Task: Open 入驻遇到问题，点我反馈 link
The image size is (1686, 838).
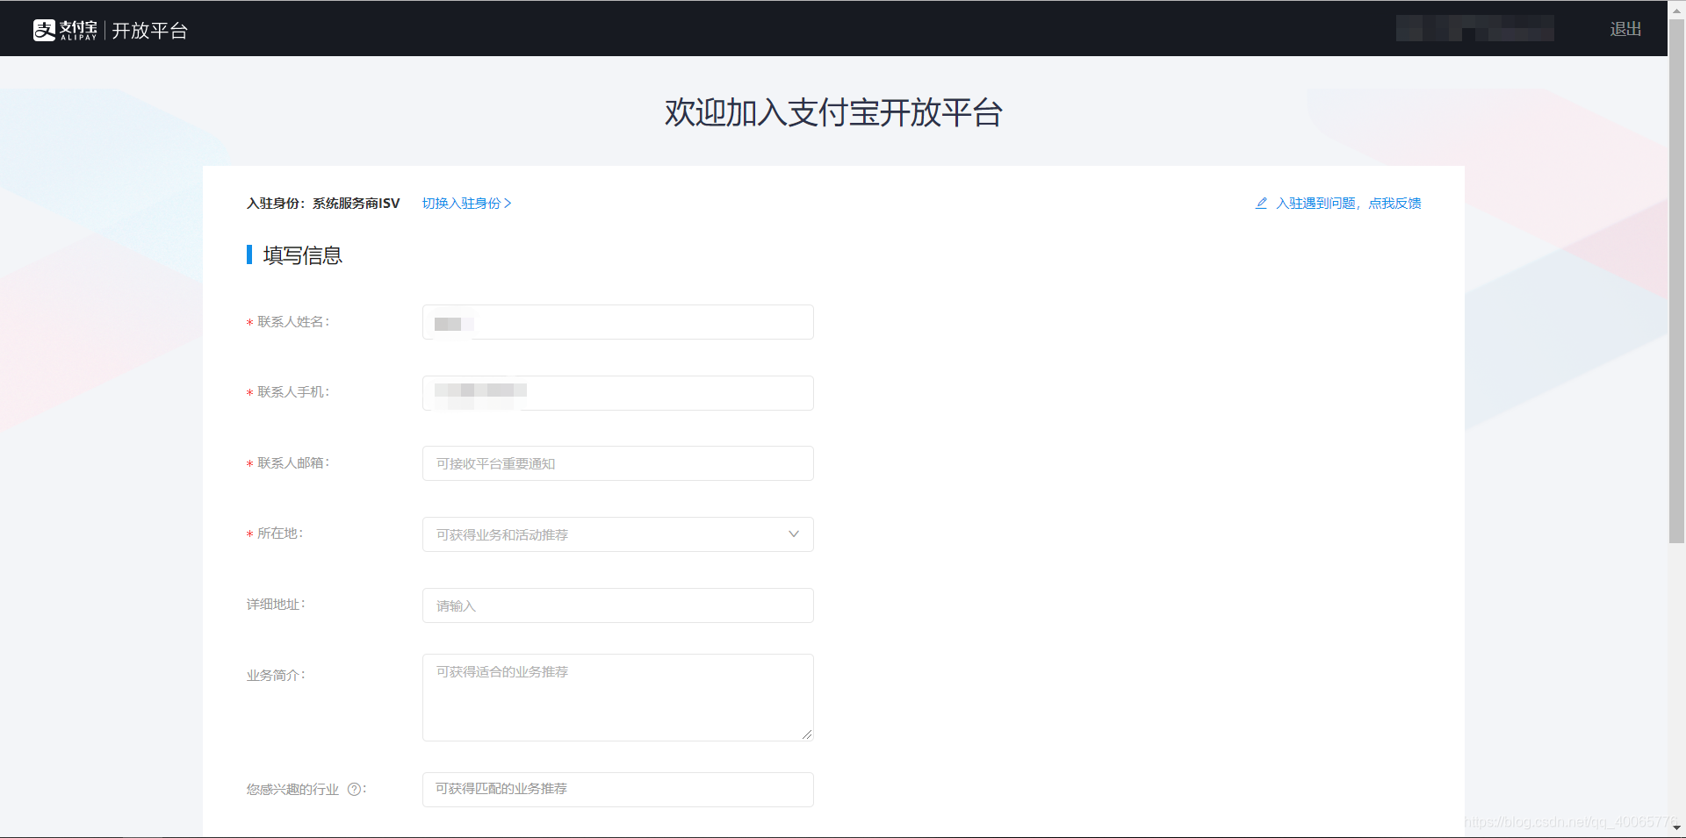Action: point(1348,203)
